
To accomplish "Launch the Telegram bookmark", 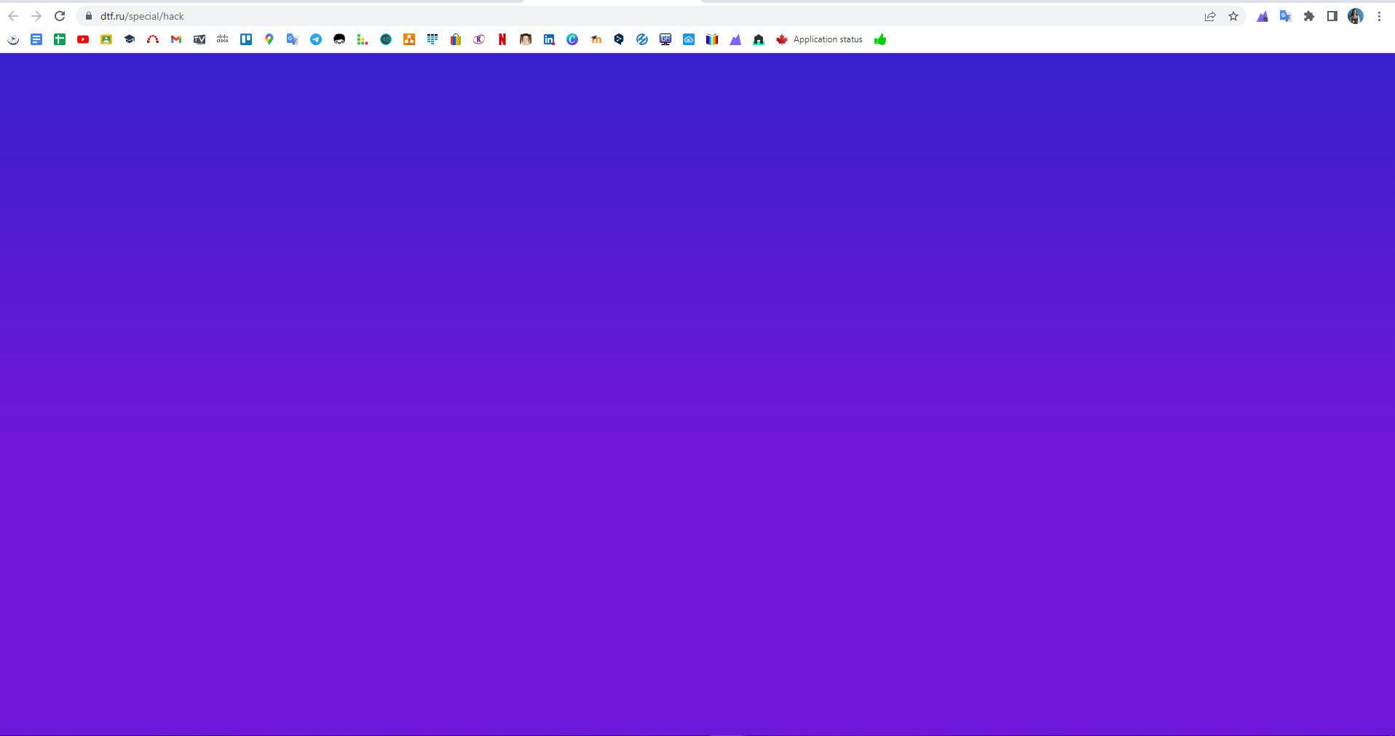I will pos(316,39).
